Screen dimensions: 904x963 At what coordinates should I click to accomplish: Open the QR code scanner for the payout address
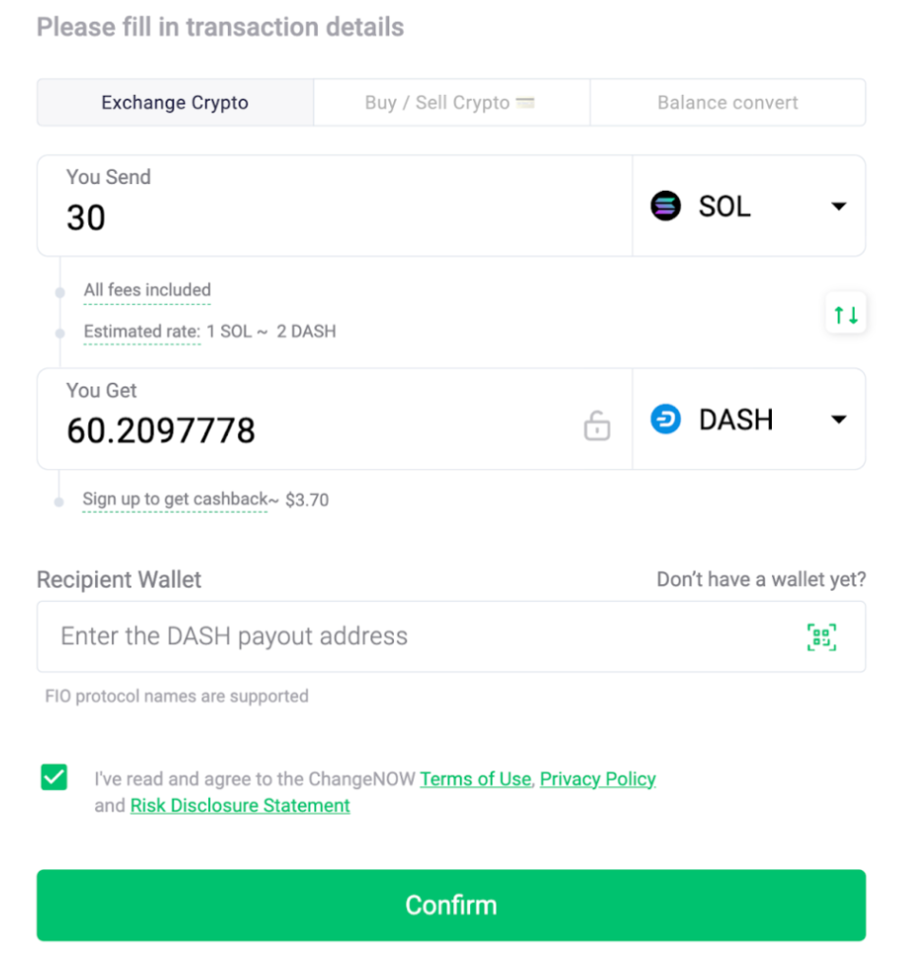click(821, 636)
